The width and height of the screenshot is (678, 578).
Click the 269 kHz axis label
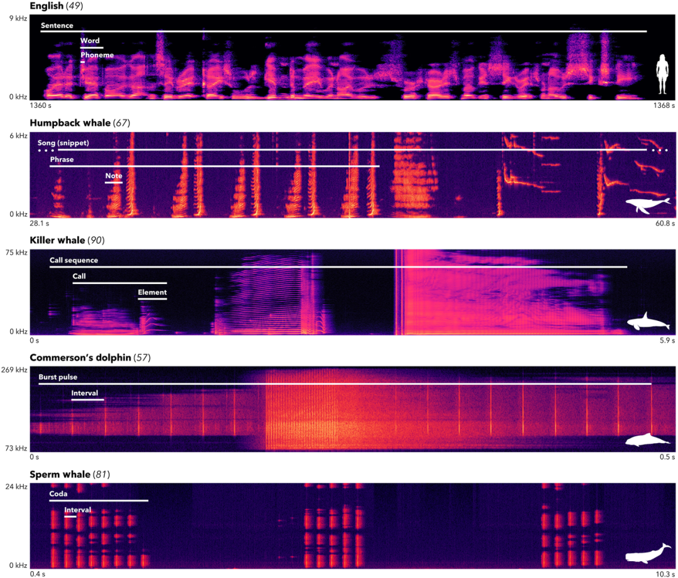(14, 370)
